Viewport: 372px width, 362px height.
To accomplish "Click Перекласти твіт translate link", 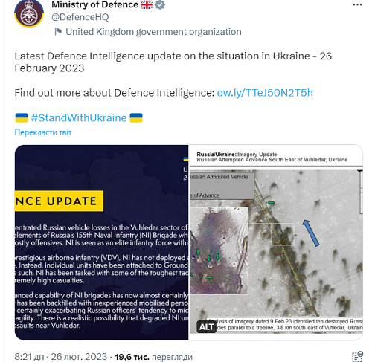I will click(x=43, y=132).
